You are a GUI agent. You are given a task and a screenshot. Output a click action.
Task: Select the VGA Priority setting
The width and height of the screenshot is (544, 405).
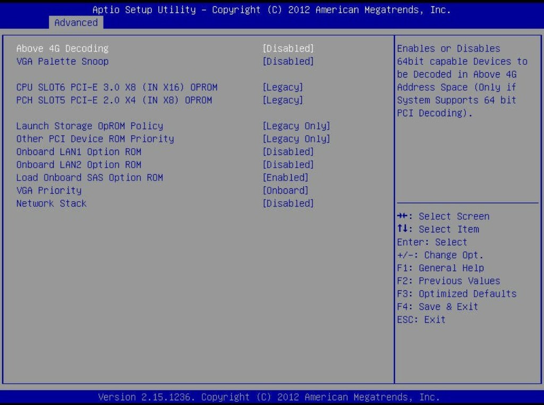point(49,191)
